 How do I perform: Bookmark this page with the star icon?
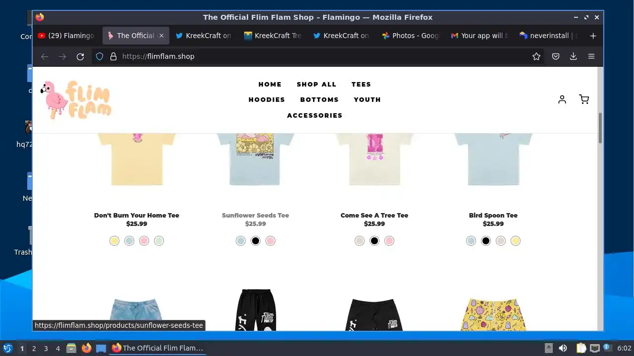click(x=536, y=56)
